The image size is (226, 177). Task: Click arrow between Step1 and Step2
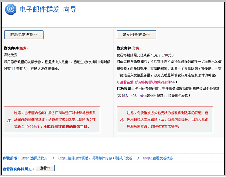tap(53, 158)
